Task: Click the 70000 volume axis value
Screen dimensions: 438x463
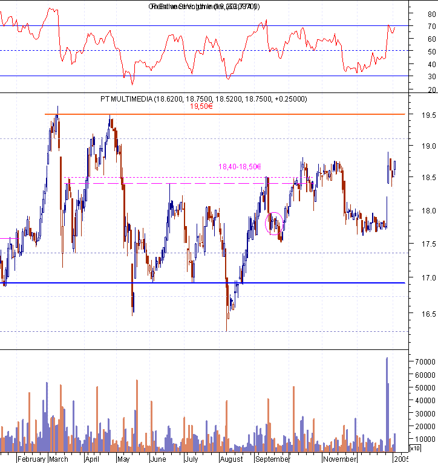Action: point(425,361)
